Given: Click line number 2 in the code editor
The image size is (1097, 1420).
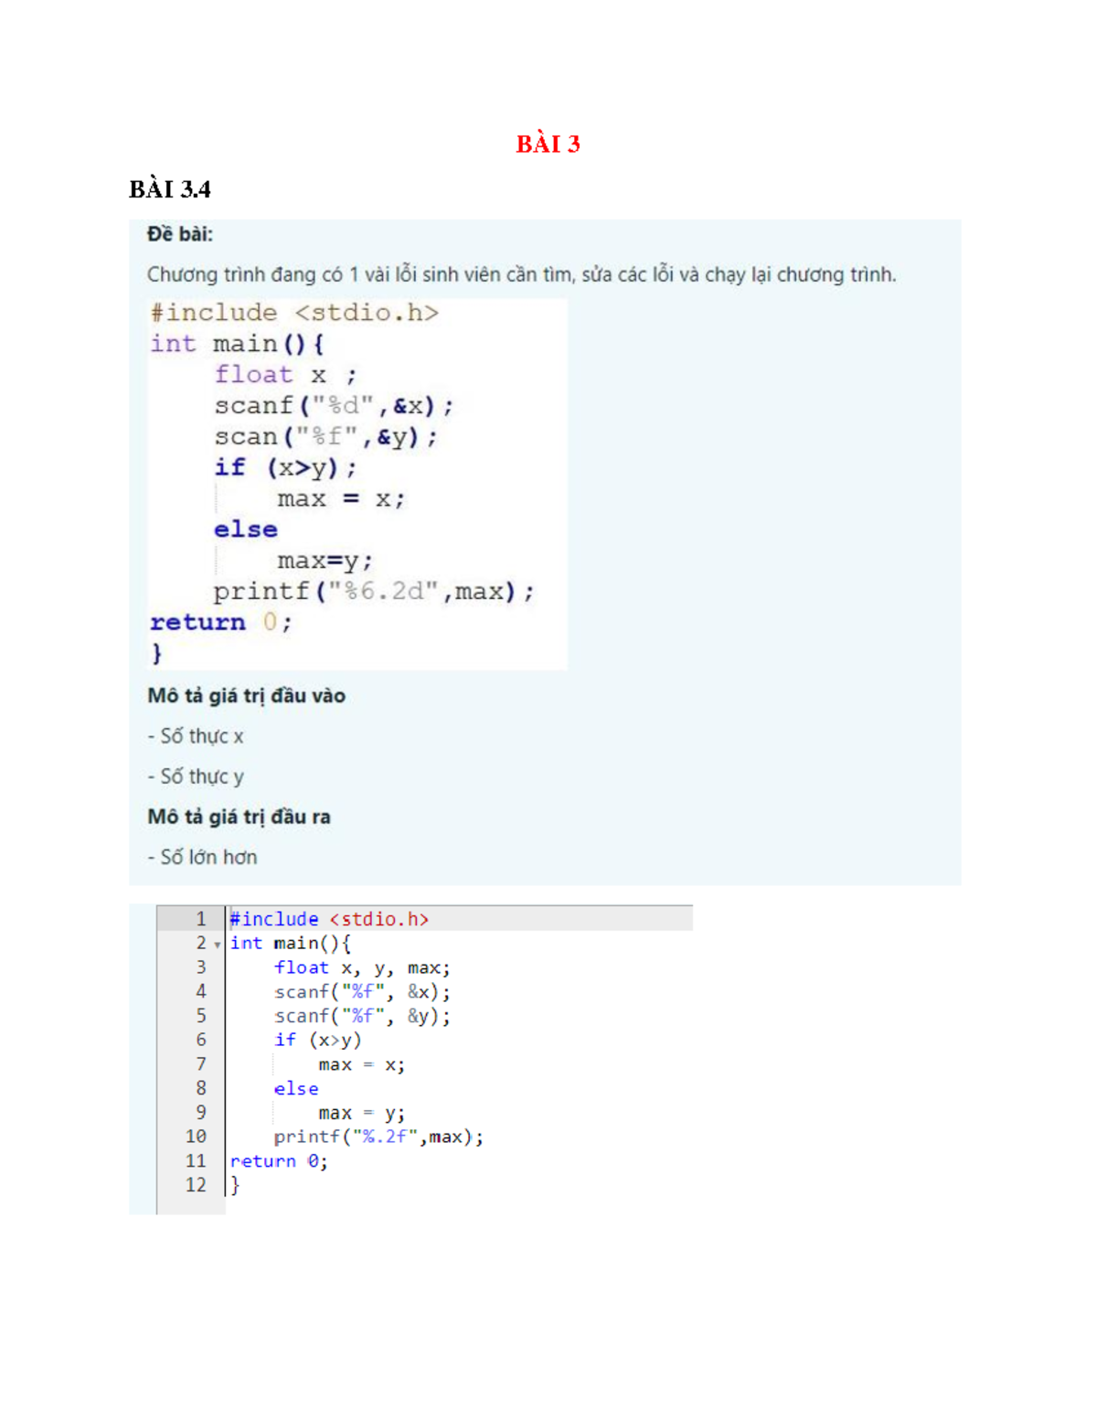Looking at the screenshot, I should coord(200,944).
